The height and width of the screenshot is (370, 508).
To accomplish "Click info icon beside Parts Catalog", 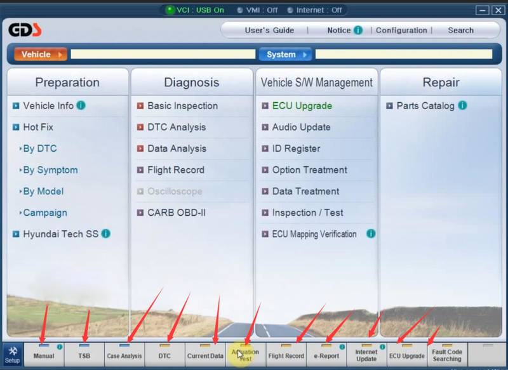I will click(x=463, y=105).
